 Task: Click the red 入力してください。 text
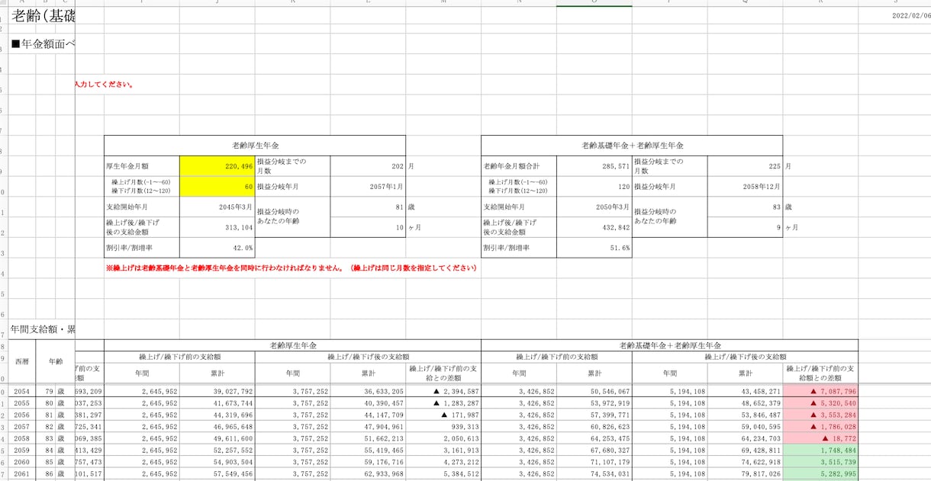pyautogui.click(x=105, y=85)
